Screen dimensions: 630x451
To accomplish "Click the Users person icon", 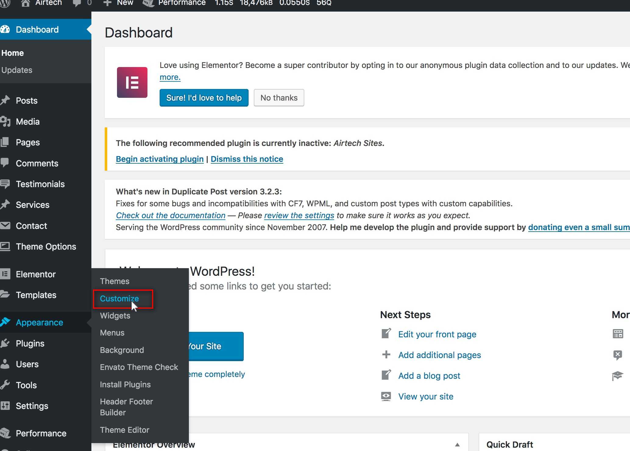I will 5,364.
